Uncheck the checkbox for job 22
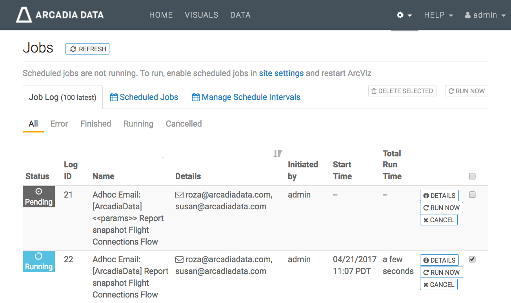This screenshot has width=511, height=303. tap(472, 259)
